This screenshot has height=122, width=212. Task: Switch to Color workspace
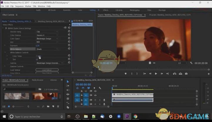click(x=80, y=10)
